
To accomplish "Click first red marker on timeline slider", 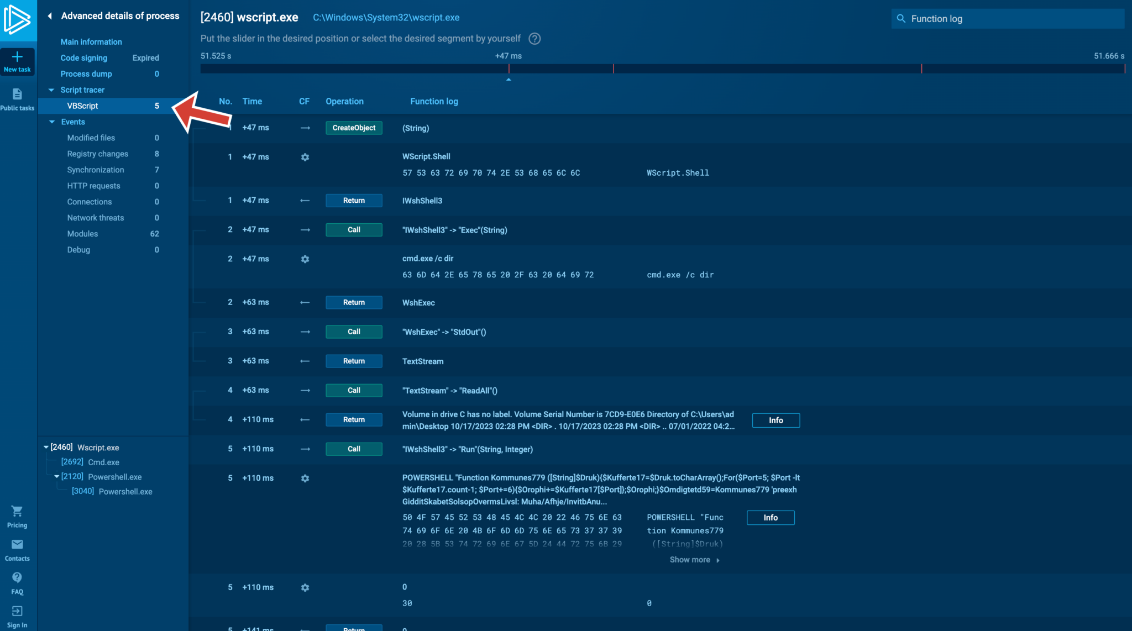I will click(509, 69).
